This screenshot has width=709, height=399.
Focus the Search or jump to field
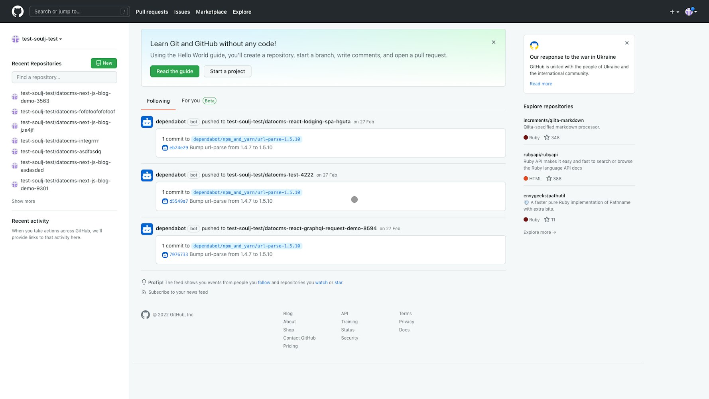tap(80, 12)
